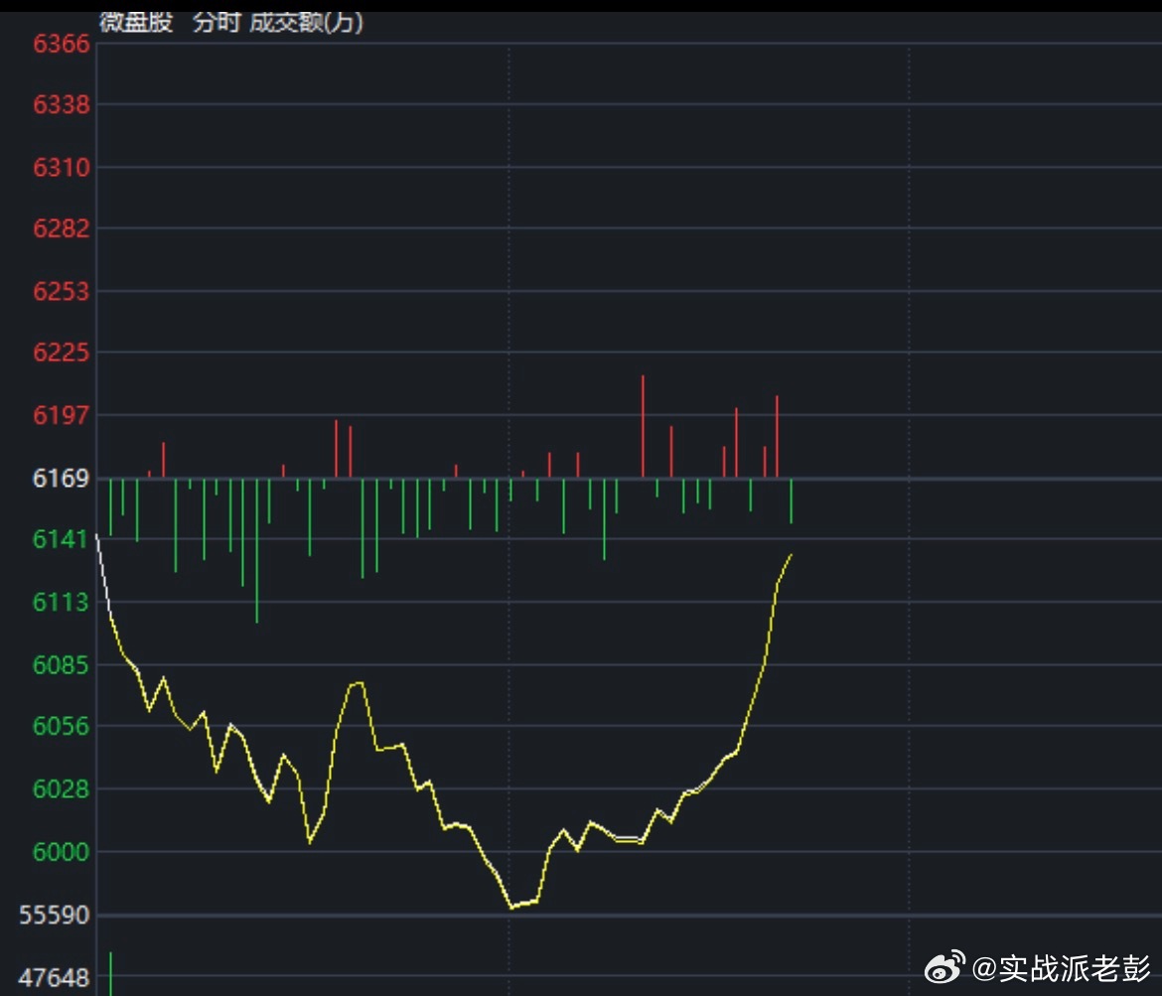Click the 6113 axis value

click(62, 602)
